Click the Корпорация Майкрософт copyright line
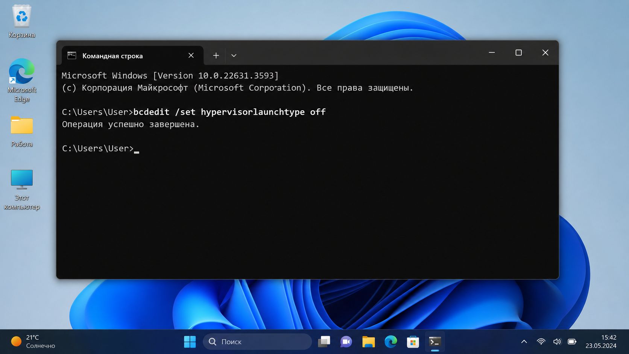 point(237,88)
